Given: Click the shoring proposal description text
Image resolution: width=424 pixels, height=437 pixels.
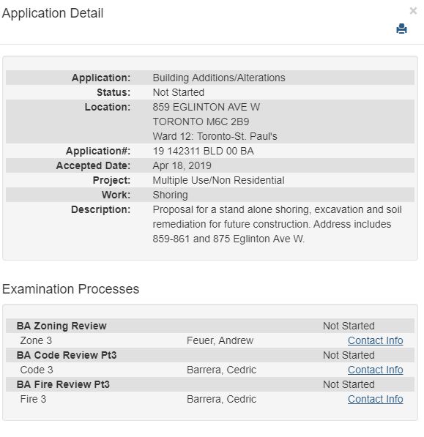Looking at the screenshot, I should (278, 224).
